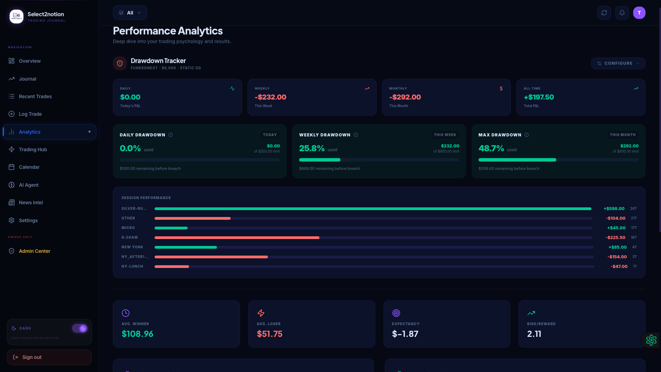The height and width of the screenshot is (372, 661).
Task: Open the AI Agent page
Action: click(49, 185)
